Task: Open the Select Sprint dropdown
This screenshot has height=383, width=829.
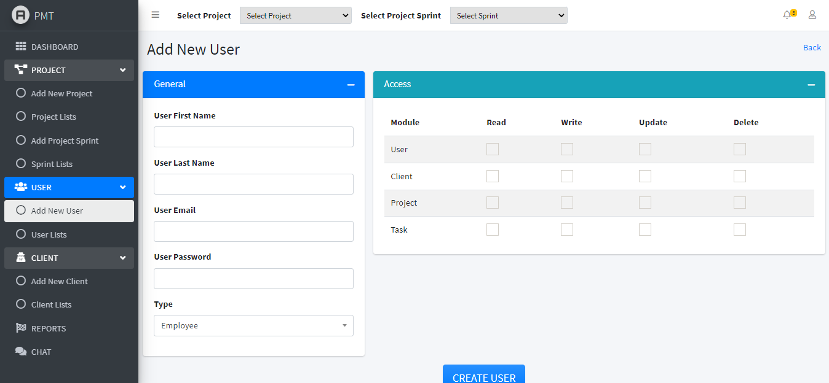Action: click(x=509, y=16)
